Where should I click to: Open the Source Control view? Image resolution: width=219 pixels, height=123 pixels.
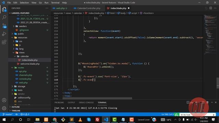(x=4, y=26)
